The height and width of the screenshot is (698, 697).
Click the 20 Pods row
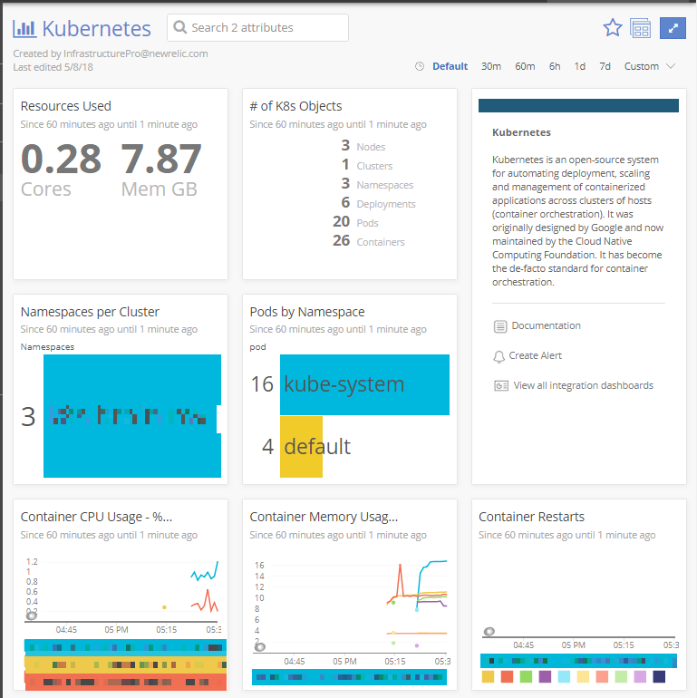[355, 222]
